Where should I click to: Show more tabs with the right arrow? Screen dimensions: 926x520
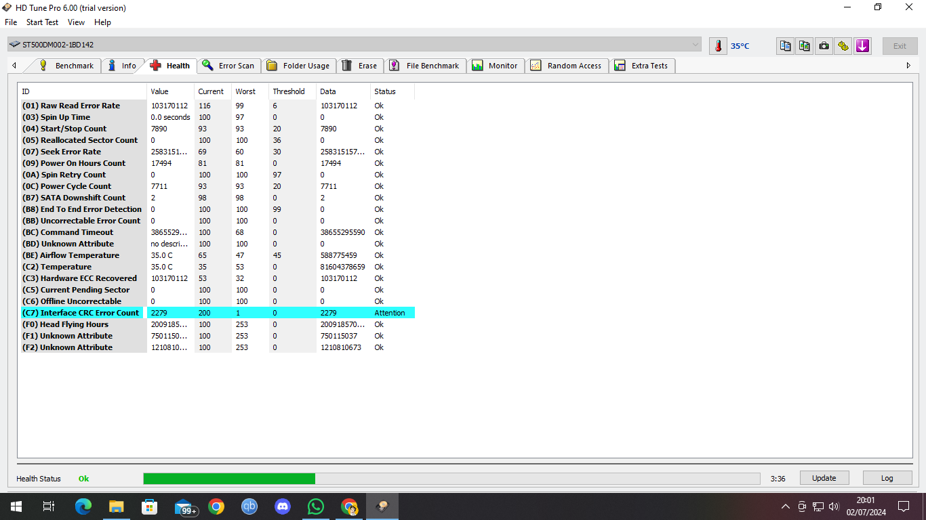click(x=908, y=66)
